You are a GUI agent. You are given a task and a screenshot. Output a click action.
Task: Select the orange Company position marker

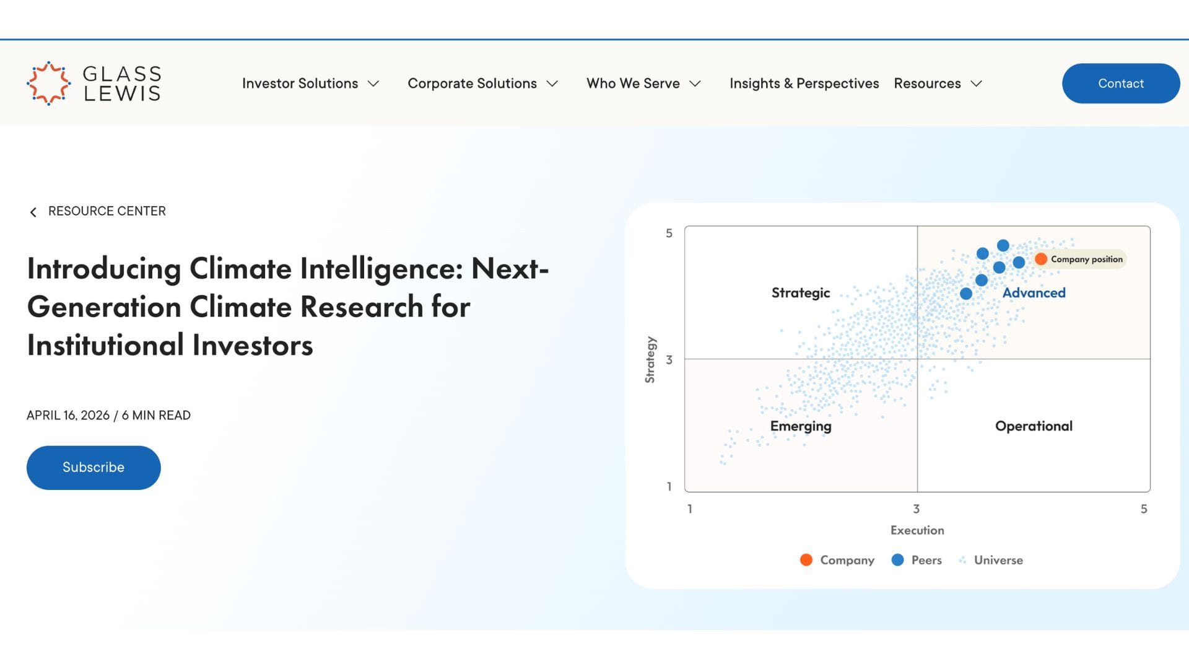[1041, 259]
